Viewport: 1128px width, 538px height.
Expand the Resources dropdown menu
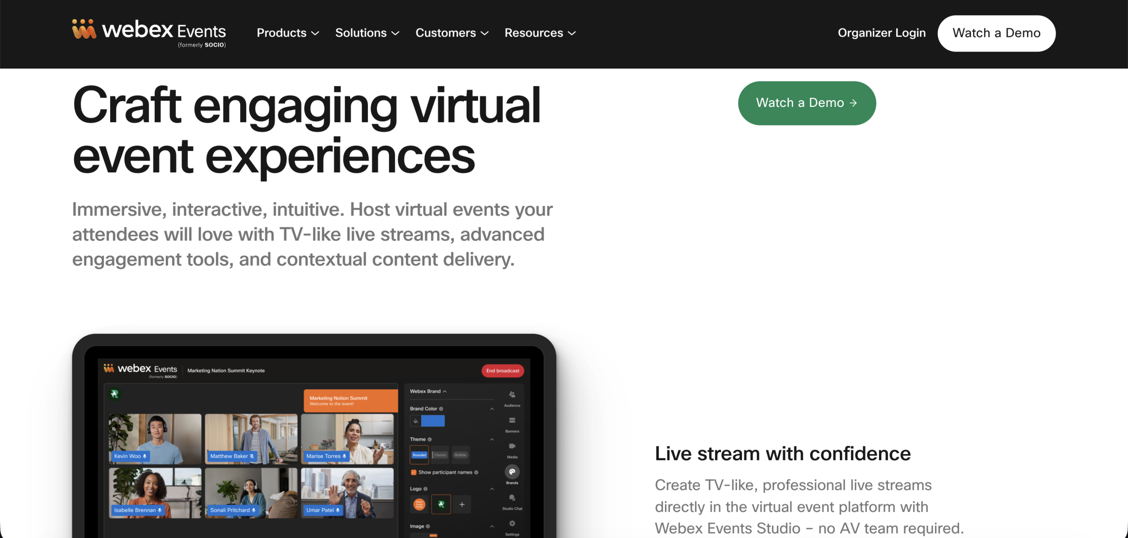coord(540,33)
